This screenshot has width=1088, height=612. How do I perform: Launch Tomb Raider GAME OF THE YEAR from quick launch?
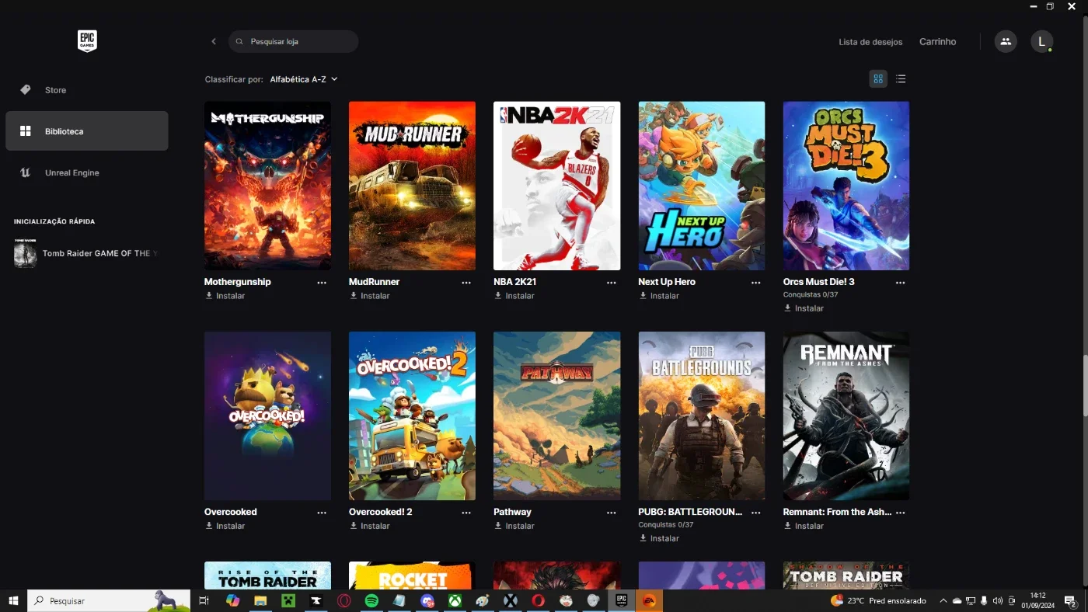[87, 253]
